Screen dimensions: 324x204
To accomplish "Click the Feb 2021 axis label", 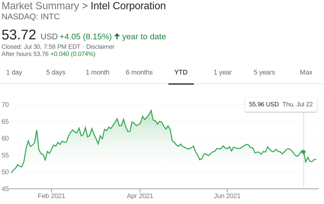I will [51, 196].
